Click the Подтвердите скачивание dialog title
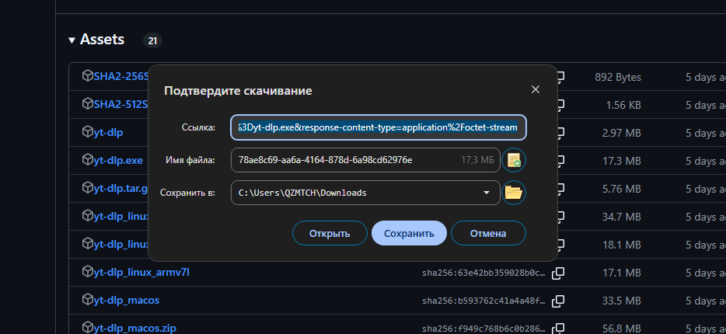Image resolution: width=726 pixels, height=334 pixels. [x=238, y=91]
